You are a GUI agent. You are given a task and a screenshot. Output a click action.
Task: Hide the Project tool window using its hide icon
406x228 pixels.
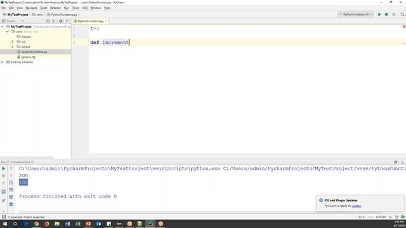[x=67, y=21]
